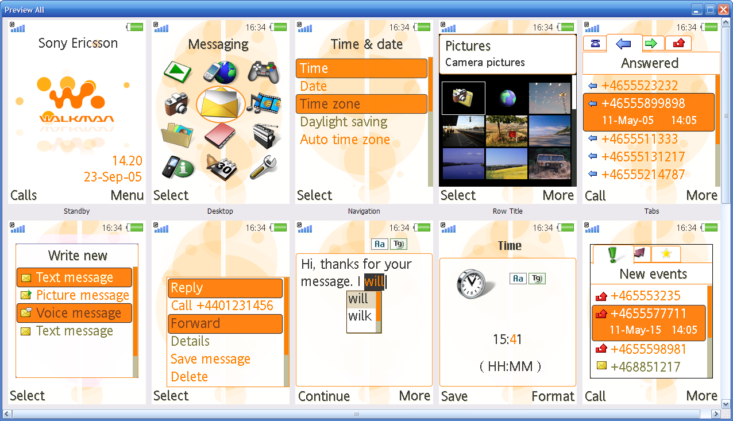Enable Auto time zone in Time & date

click(345, 140)
